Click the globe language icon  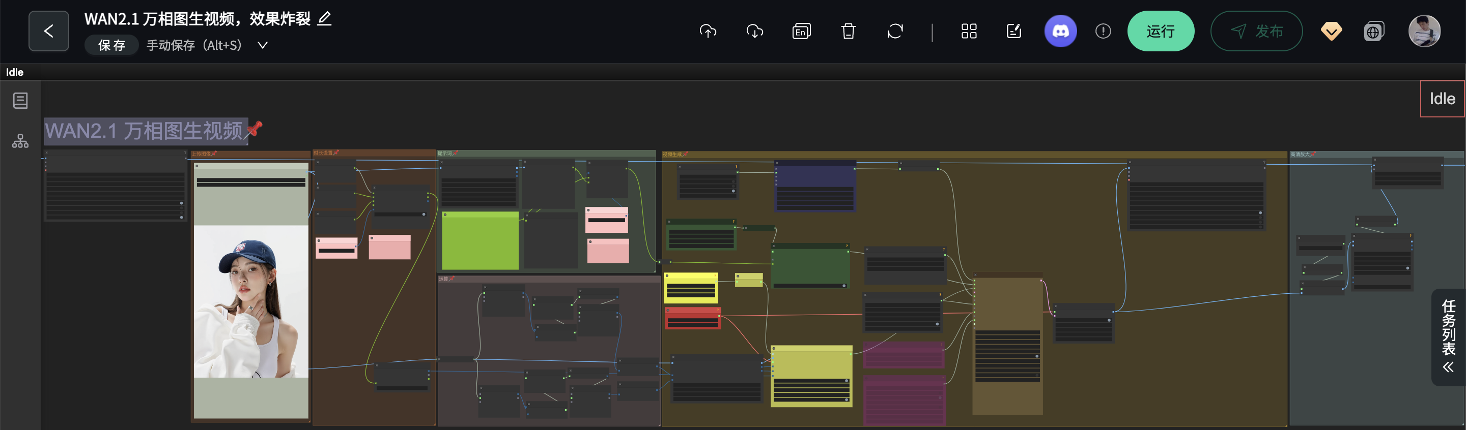coord(1374,31)
